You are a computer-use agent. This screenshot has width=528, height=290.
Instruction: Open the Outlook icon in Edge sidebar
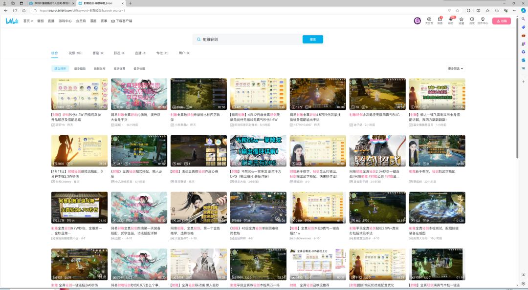523,60
